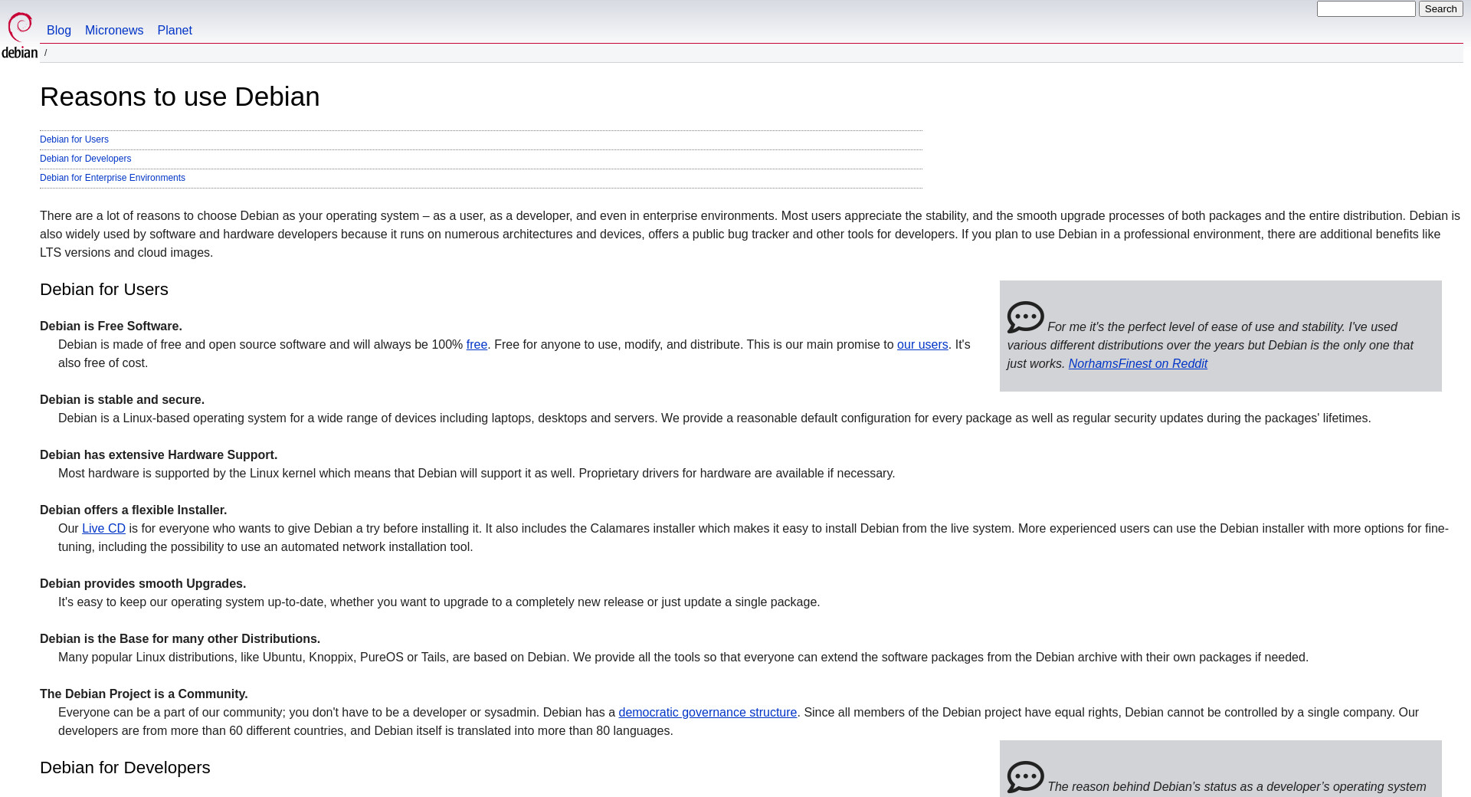
Task: Open the Live CD link
Action: [103, 529]
